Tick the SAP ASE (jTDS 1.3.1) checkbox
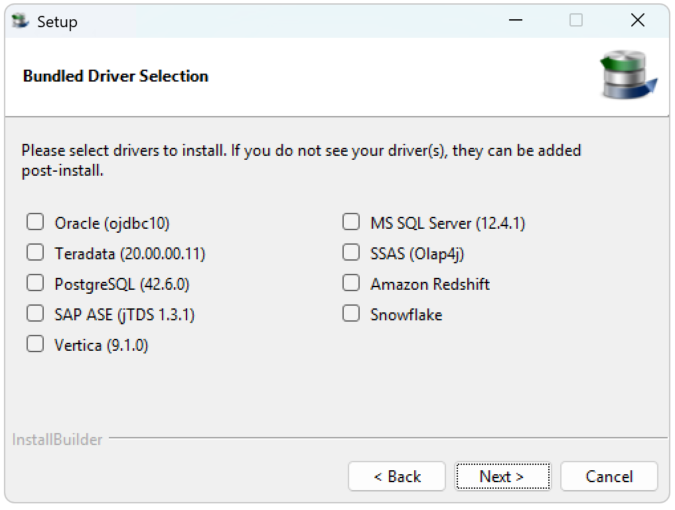Viewport: 675px width, 510px height. 35,314
